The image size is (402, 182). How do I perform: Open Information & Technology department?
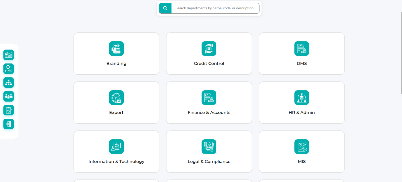[116, 152]
